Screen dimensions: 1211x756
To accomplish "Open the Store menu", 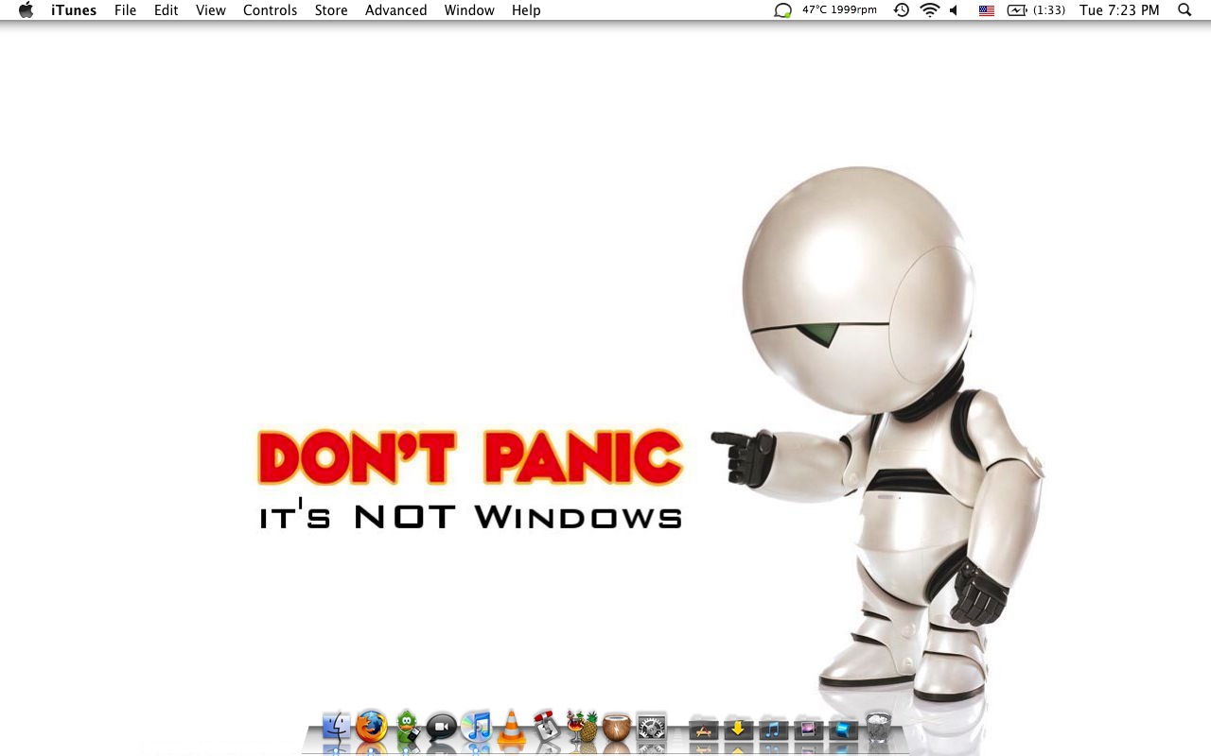I will click(x=331, y=10).
